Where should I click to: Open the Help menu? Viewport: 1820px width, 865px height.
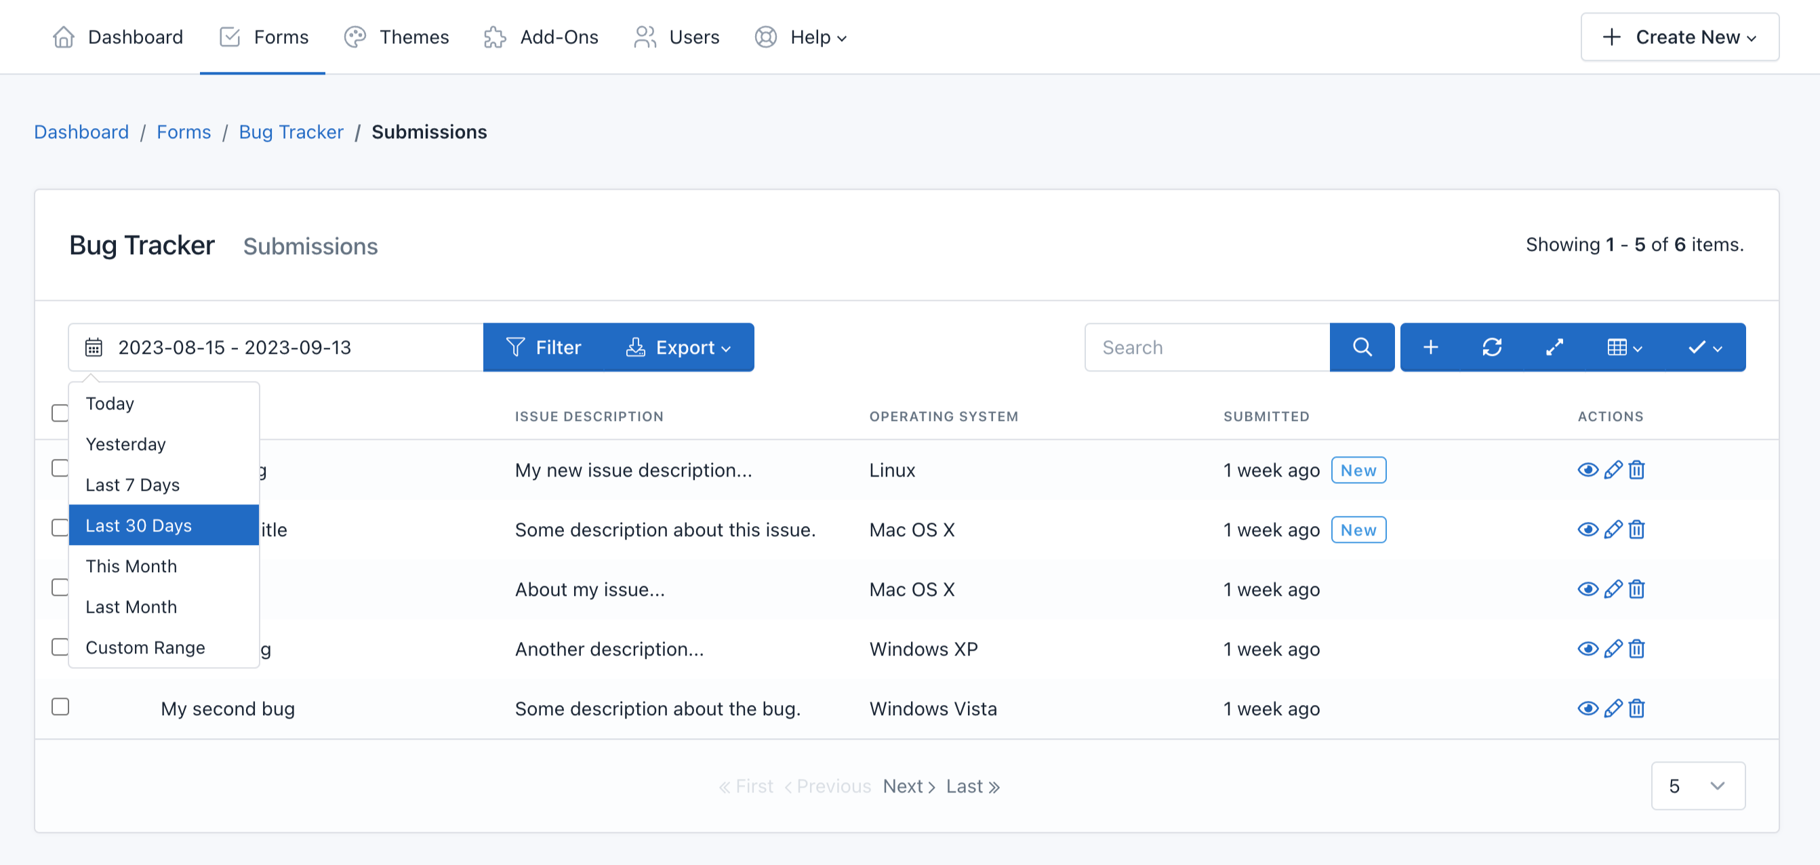tap(816, 37)
